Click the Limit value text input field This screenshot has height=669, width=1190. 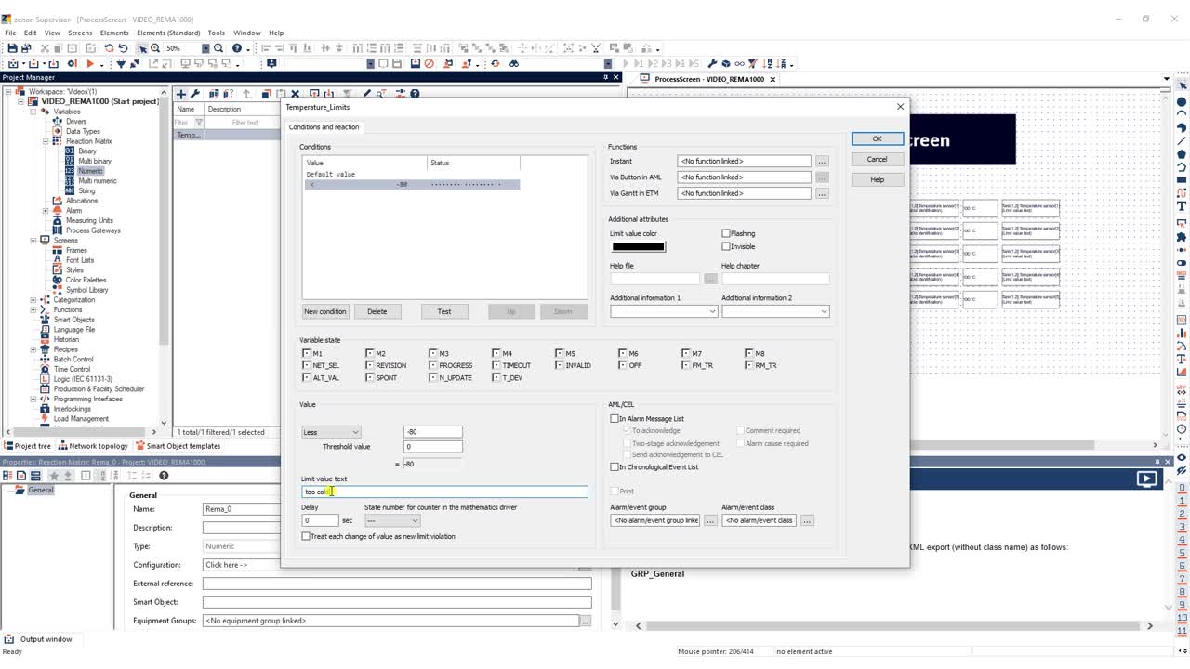click(x=444, y=492)
